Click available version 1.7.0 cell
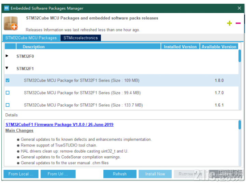 219,93
